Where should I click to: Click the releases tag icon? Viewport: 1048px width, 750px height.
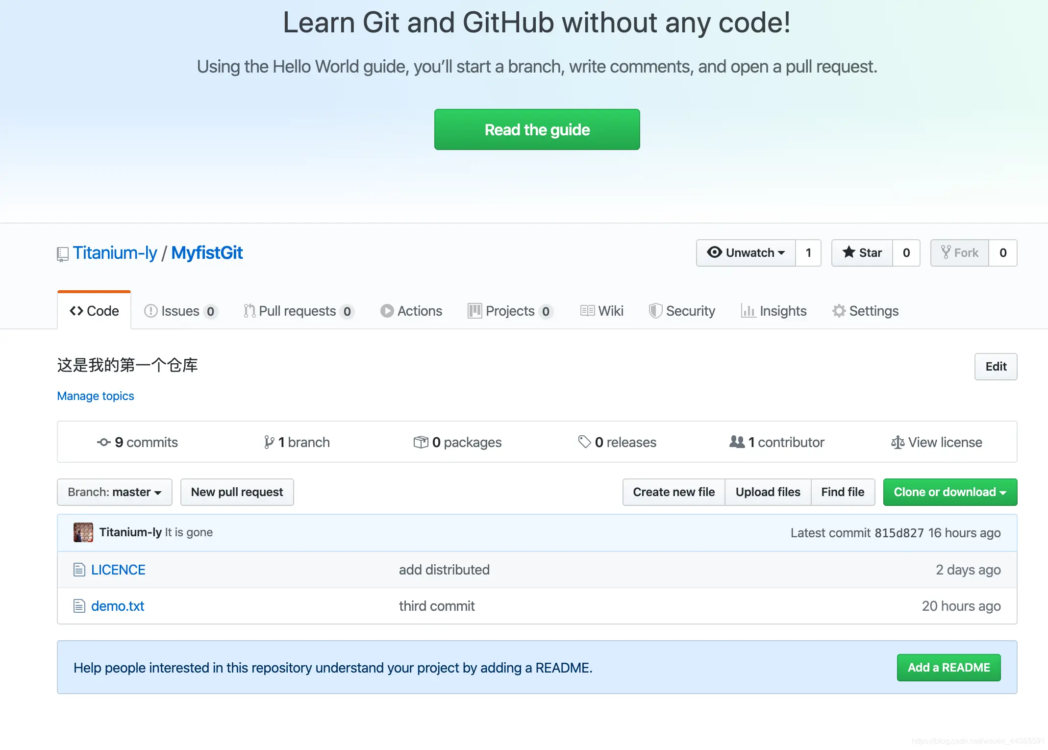tap(584, 442)
